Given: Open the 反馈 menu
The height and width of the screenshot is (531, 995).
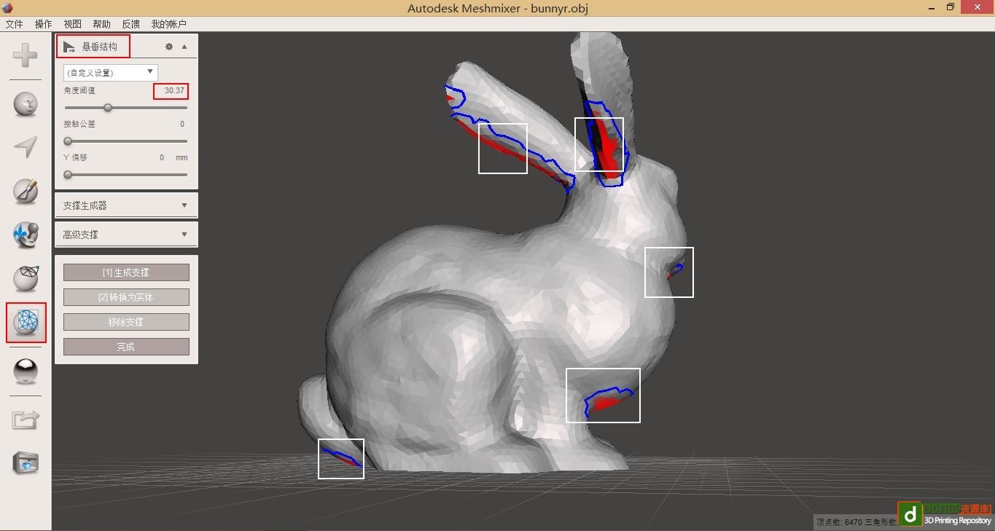Looking at the screenshot, I should (x=131, y=24).
